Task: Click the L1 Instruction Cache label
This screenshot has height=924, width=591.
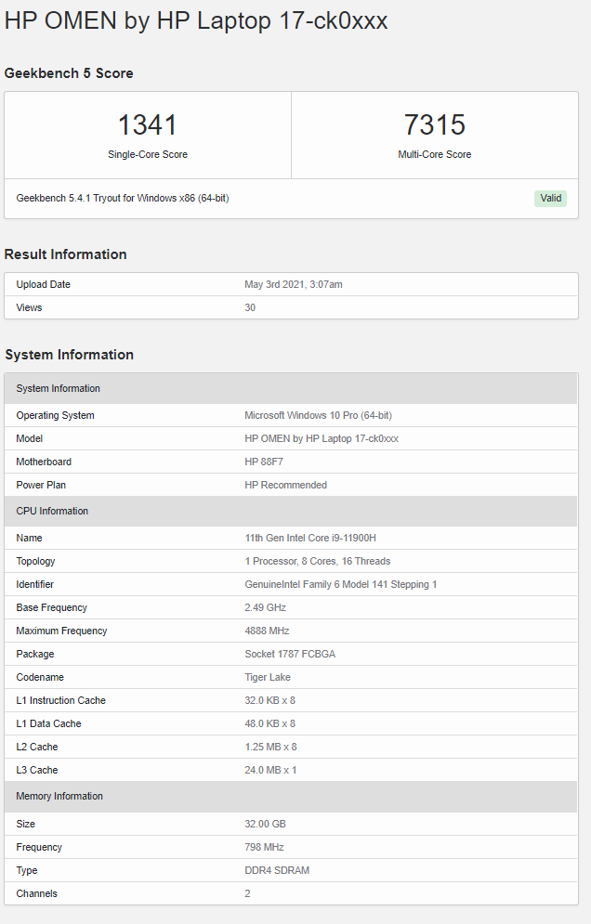Action: click(x=60, y=700)
